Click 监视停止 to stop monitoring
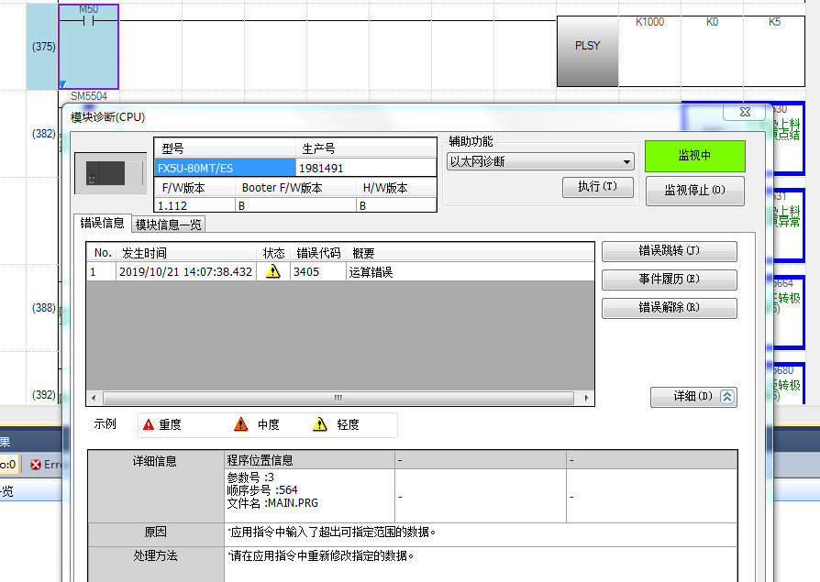 [694, 191]
